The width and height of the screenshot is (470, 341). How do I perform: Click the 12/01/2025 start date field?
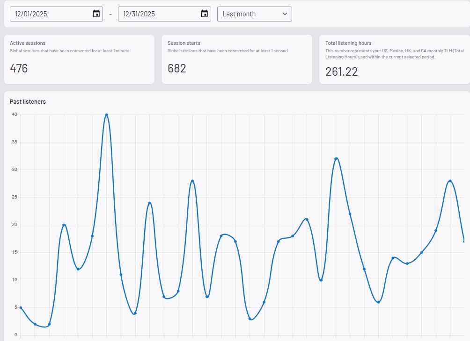[47, 14]
